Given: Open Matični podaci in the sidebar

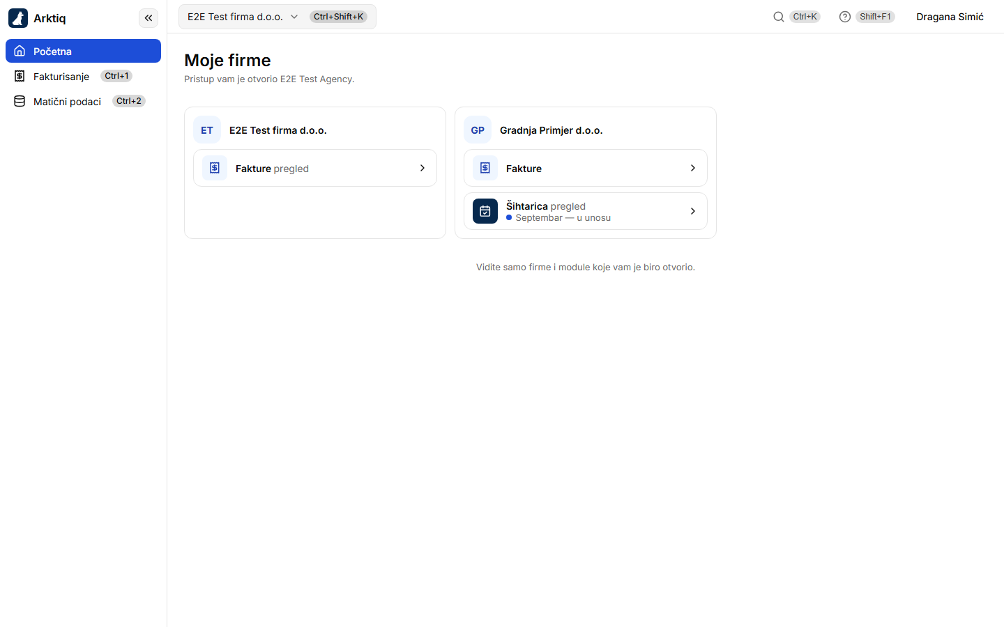Looking at the screenshot, I should click(83, 101).
